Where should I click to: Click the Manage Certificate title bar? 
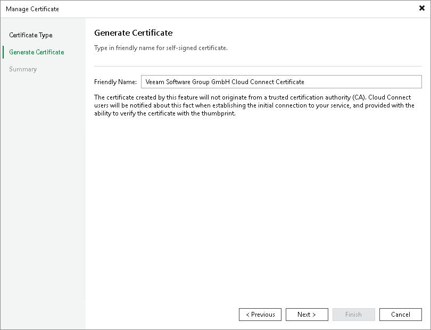[32, 9]
